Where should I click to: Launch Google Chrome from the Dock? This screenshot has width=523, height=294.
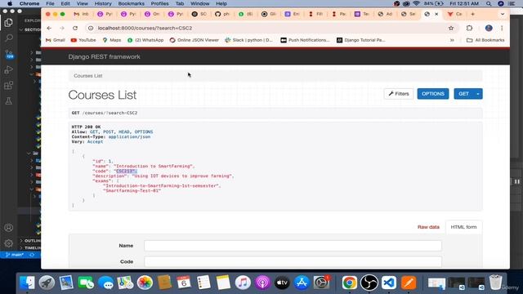349,283
